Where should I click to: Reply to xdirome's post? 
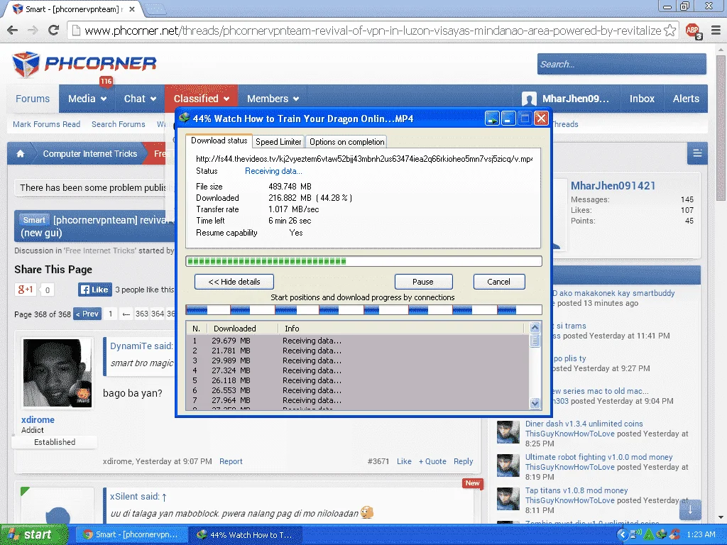pos(463,461)
